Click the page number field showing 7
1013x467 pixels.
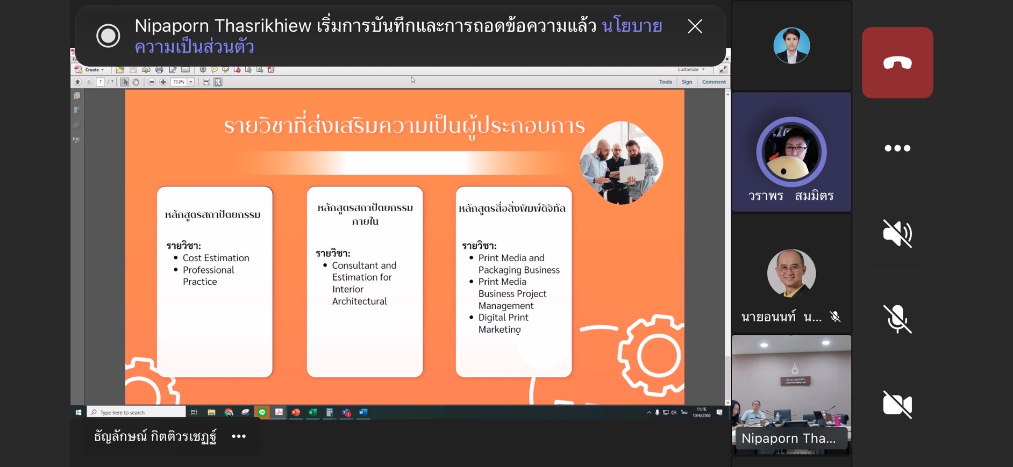[x=101, y=82]
